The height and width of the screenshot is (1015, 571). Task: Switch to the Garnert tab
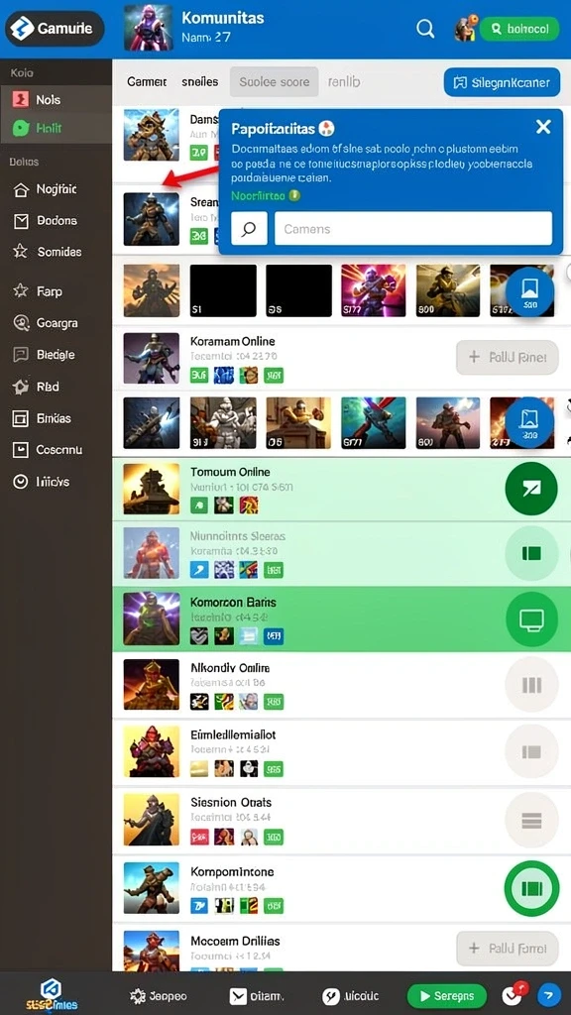pos(147,82)
